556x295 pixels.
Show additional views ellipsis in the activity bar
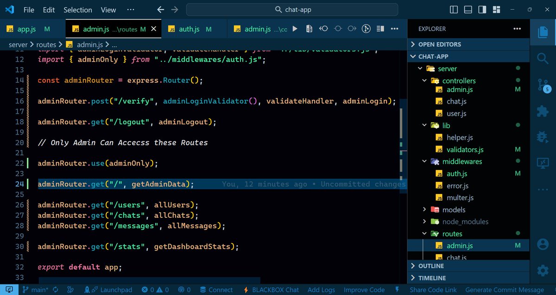543,190
